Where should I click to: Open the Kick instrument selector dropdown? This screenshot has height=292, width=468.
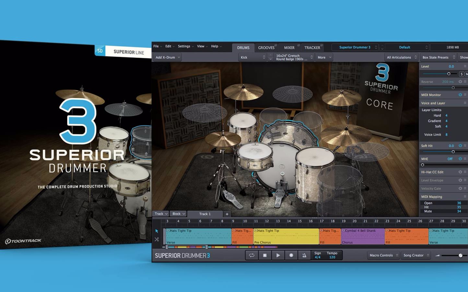[253, 57]
